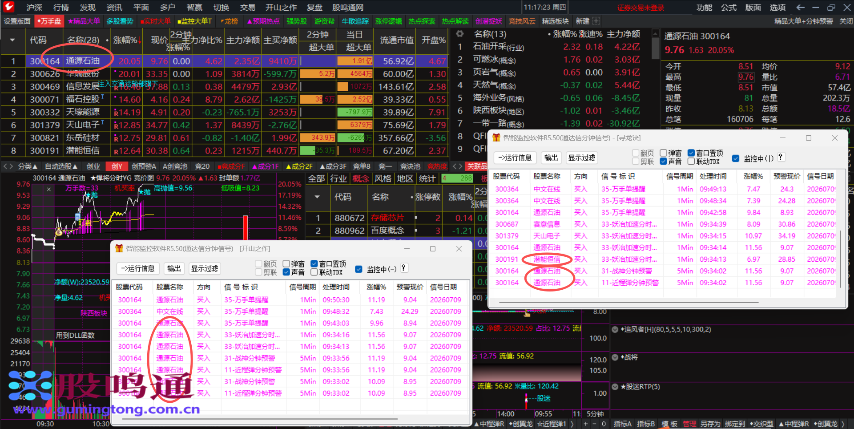854x429 pixels.
Task: Click 显示过滤 button in 开山之作 window
Action: click(205, 268)
